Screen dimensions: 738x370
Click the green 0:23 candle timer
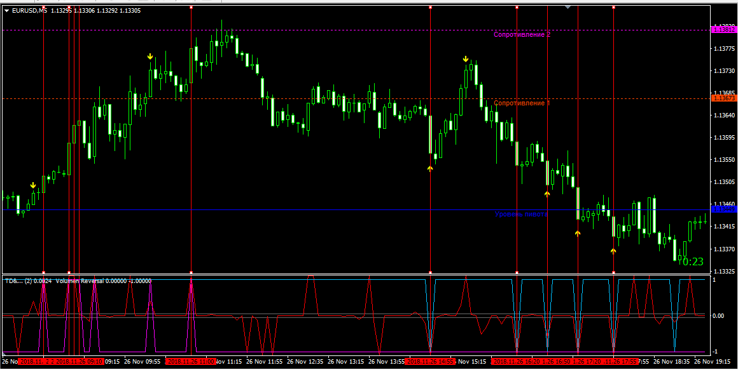[x=692, y=261]
